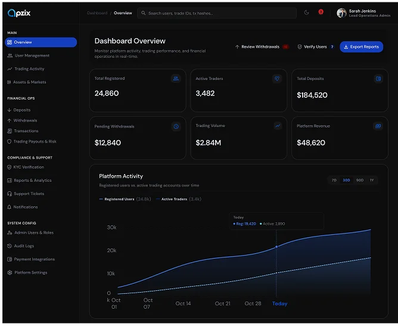This screenshot has width=398, height=326.
Task: Select the Overview breadcrumb
Action: pos(123,13)
